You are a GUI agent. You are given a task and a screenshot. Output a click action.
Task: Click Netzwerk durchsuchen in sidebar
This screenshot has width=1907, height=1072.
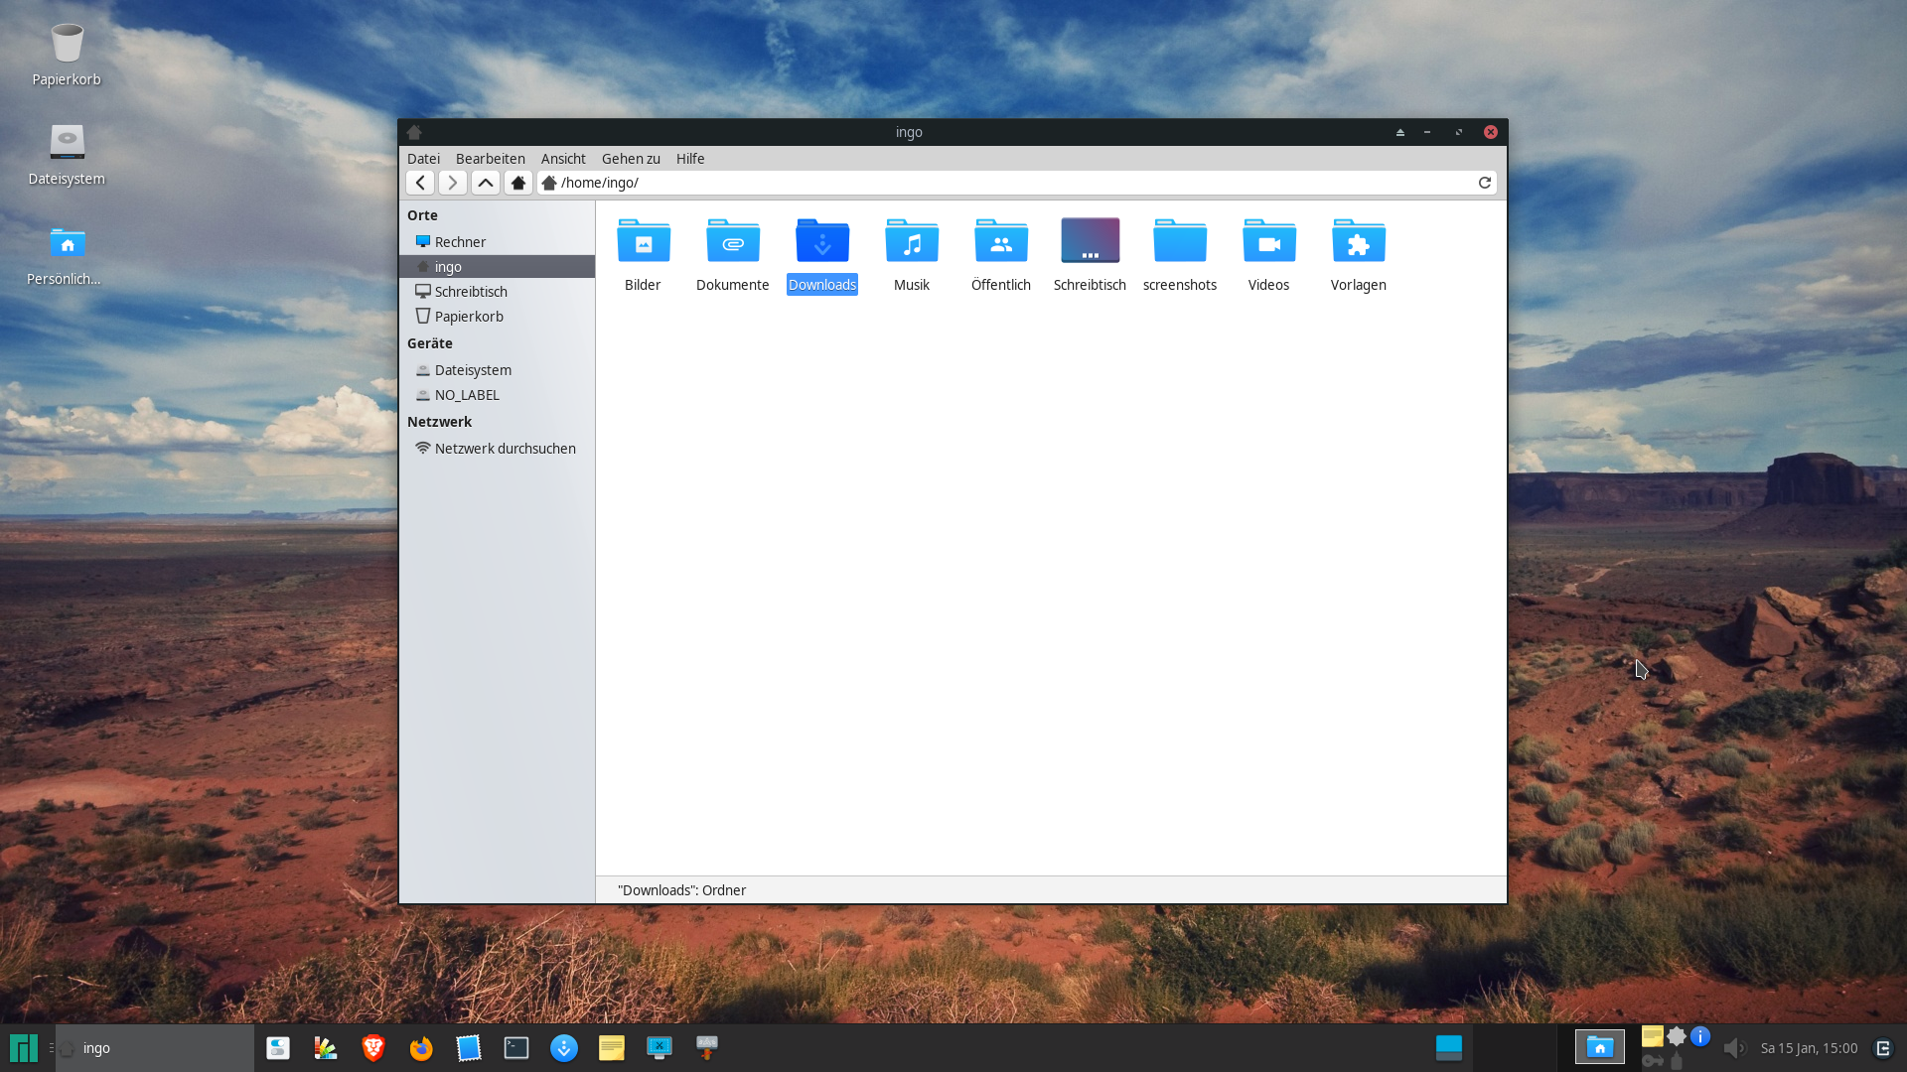point(505,449)
